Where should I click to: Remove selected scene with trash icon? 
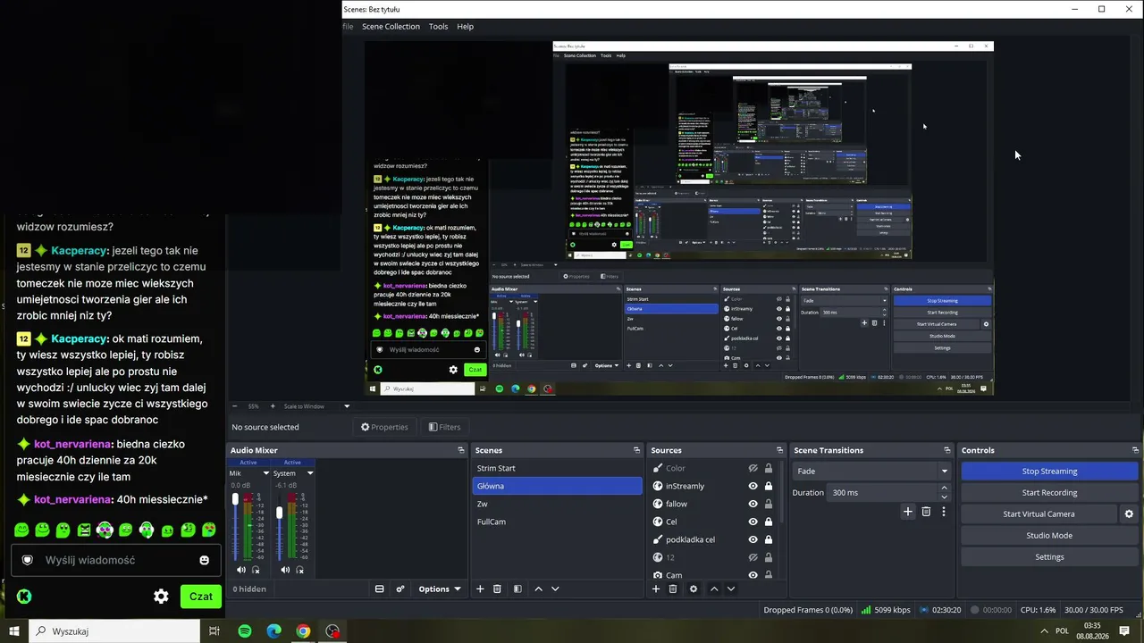coord(497,589)
